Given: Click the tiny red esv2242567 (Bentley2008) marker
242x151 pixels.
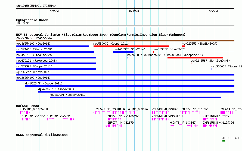Looking at the screenshot, I should pyautogui.click(x=191, y=63).
